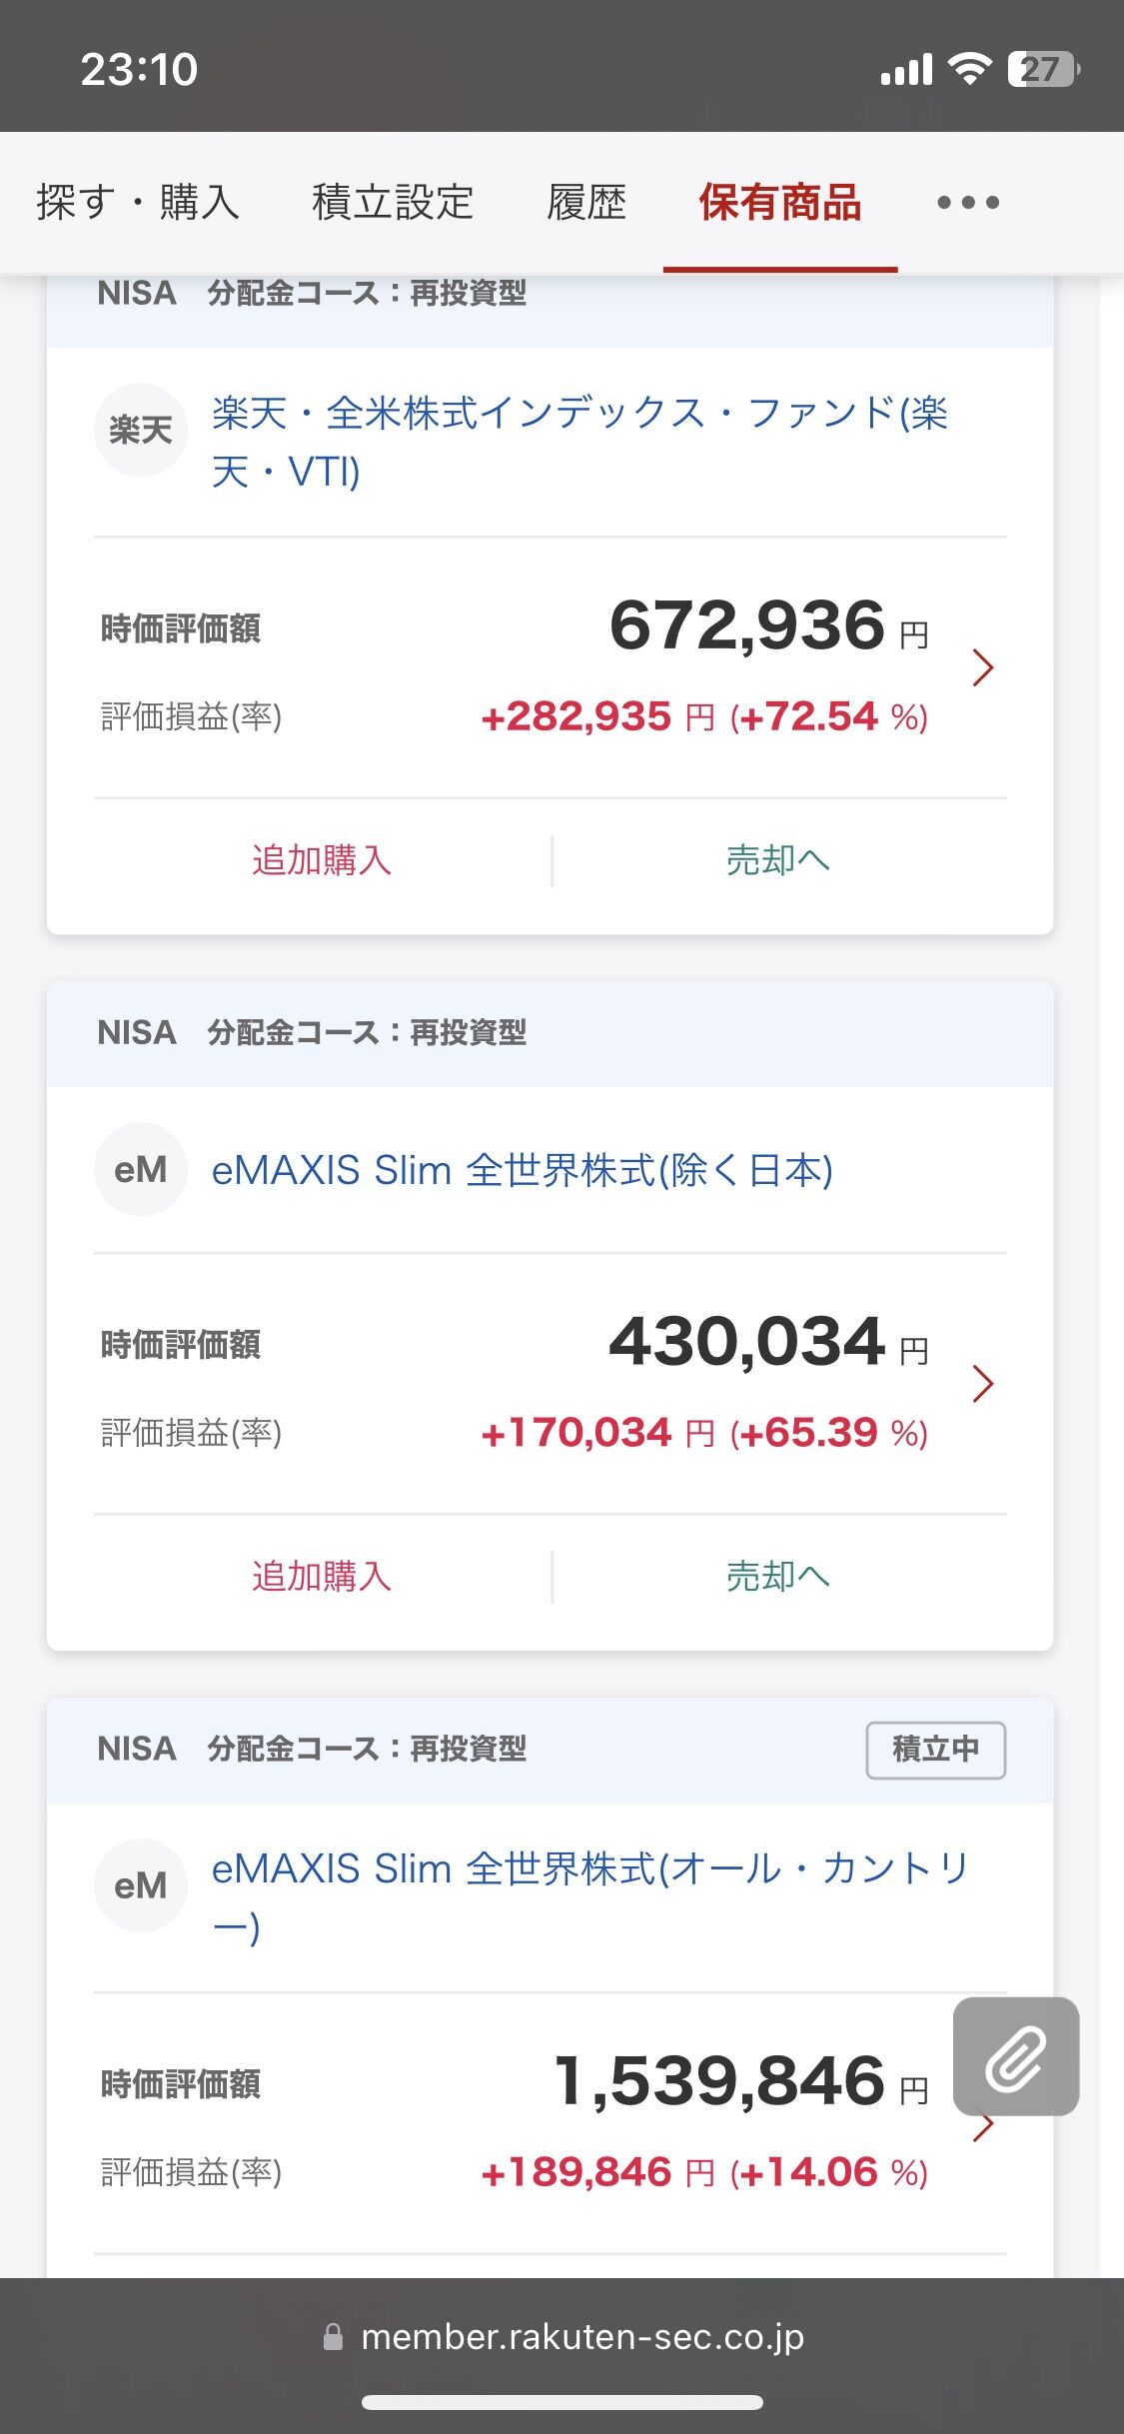Open the three-dot more menu
Viewport: 1124px width, 2434px height.
click(967, 203)
